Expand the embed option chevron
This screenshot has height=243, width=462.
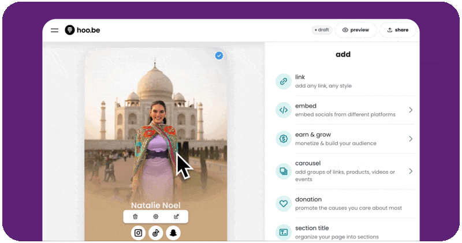tap(411, 110)
